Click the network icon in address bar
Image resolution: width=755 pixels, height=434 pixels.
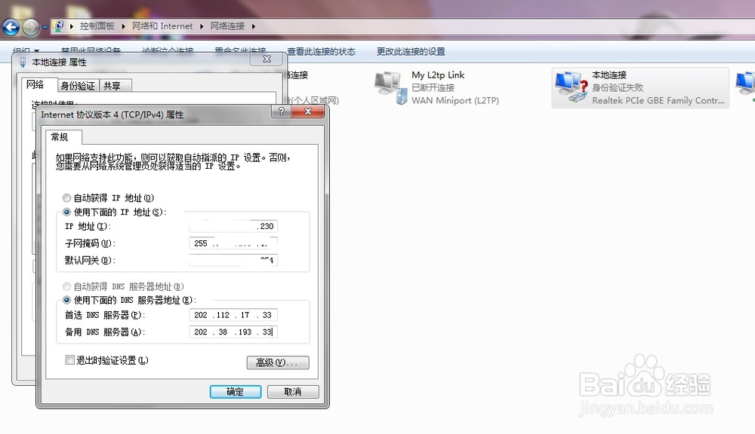point(58,26)
